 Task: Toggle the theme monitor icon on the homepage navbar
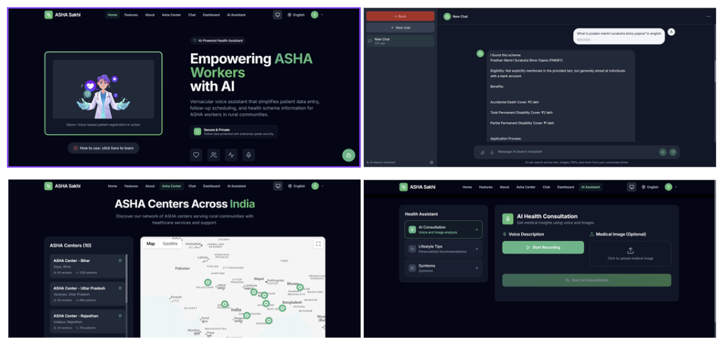277,14
